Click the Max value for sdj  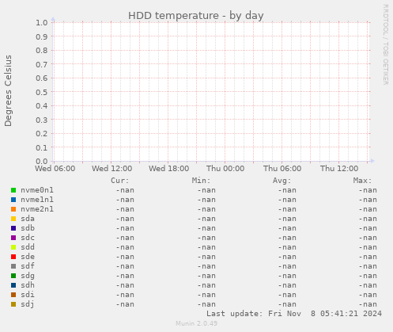(x=368, y=304)
